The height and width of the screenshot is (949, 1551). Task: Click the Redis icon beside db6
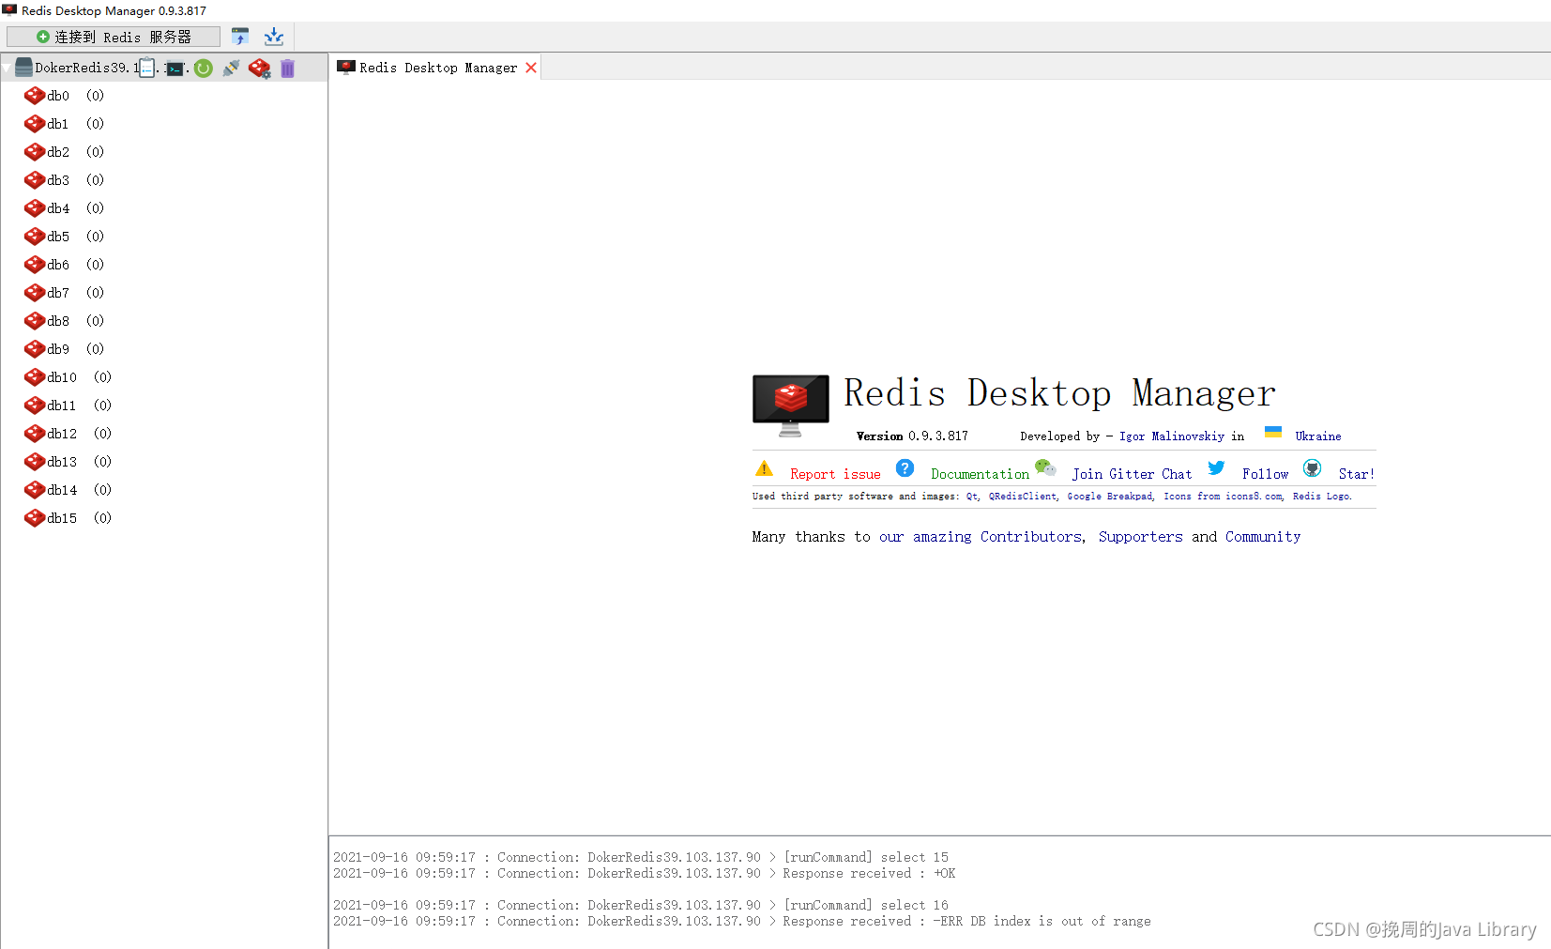pos(35,265)
